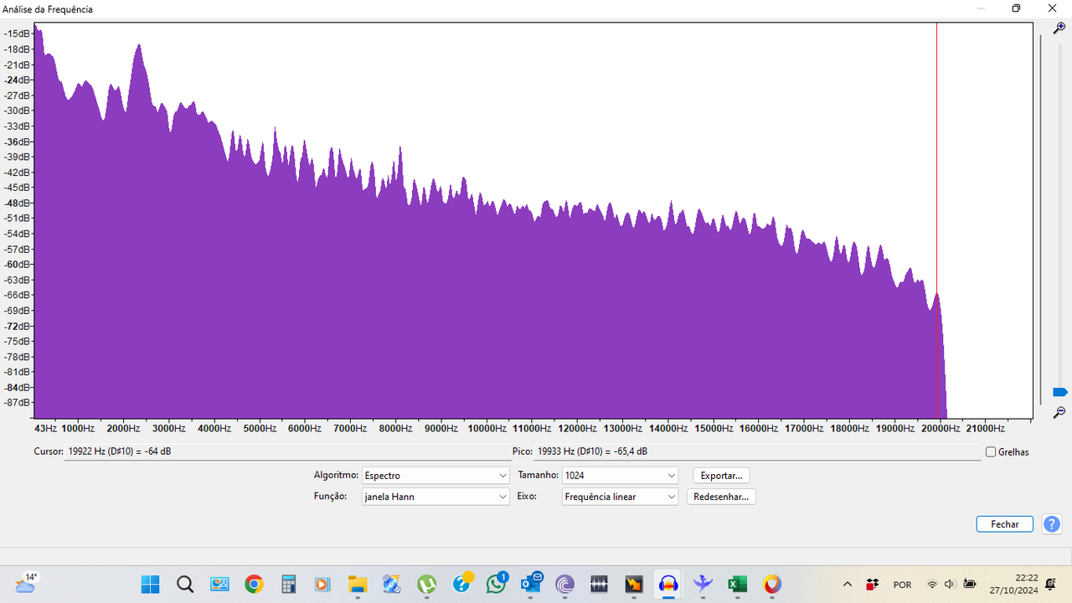Open Outlook from the taskbar

click(531, 584)
